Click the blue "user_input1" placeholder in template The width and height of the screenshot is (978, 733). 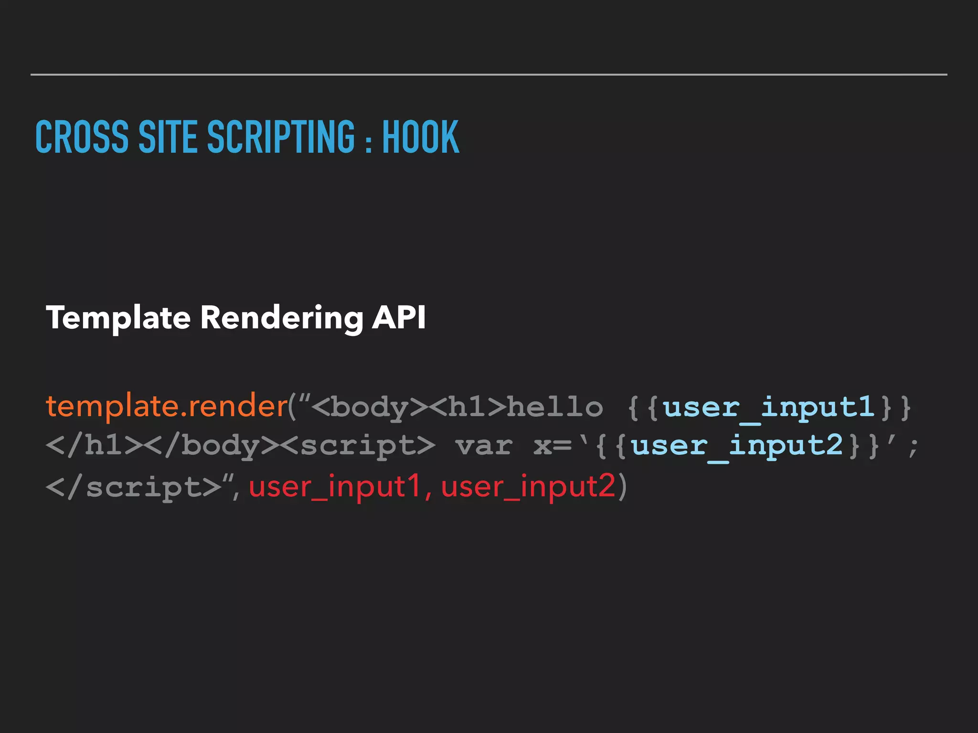tap(769, 408)
